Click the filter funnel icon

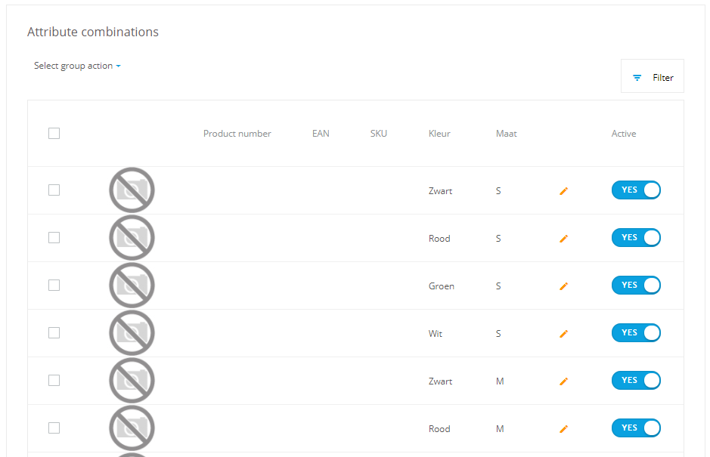(637, 78)
